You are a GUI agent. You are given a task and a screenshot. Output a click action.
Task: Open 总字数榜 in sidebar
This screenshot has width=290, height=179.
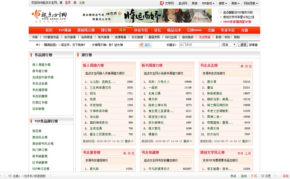38,109
